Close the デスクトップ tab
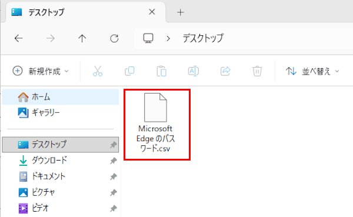Viewport: 353px width, 217px height. click(x=152, y=12)
